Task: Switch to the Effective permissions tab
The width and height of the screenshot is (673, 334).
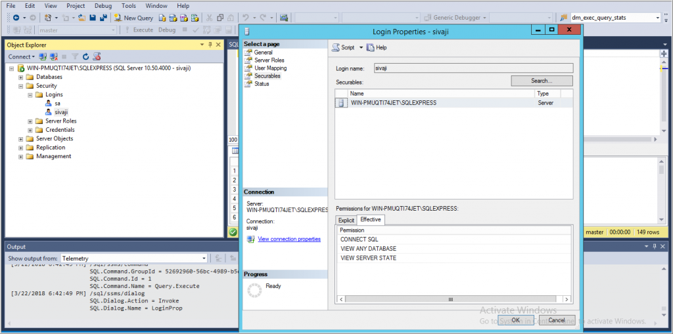Action: click(x=371, y=220)
